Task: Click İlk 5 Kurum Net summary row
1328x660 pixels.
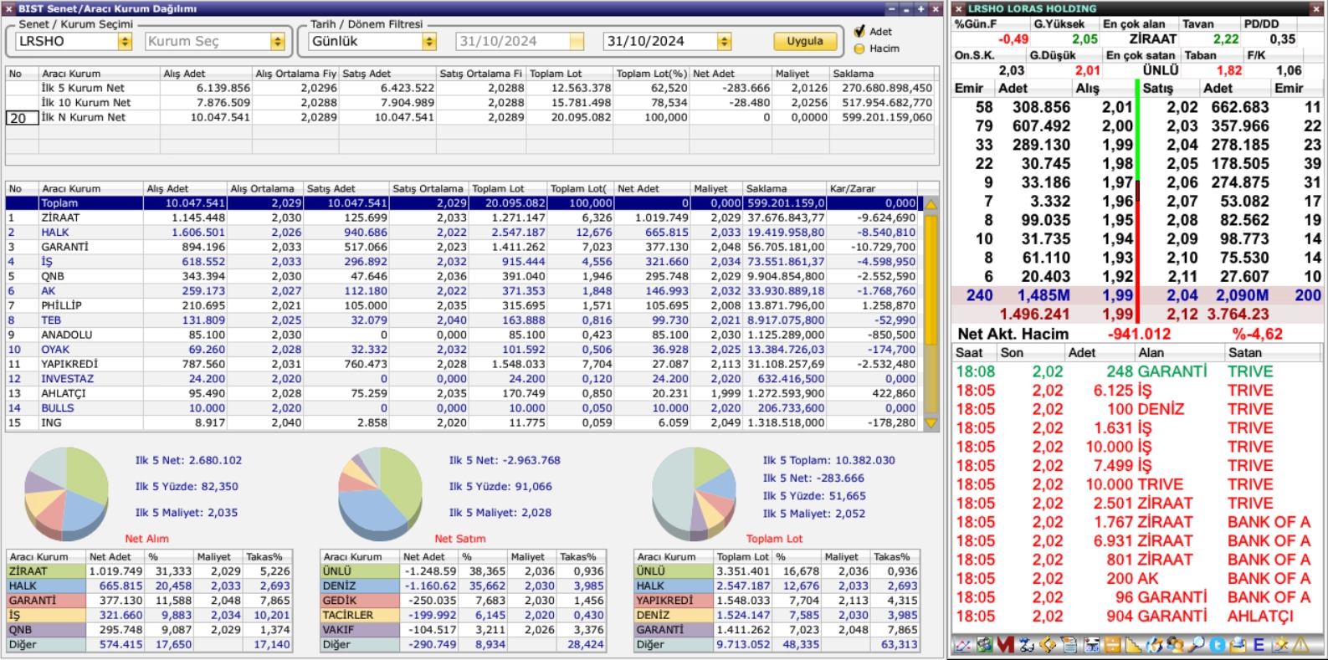Action: (470, 88)
